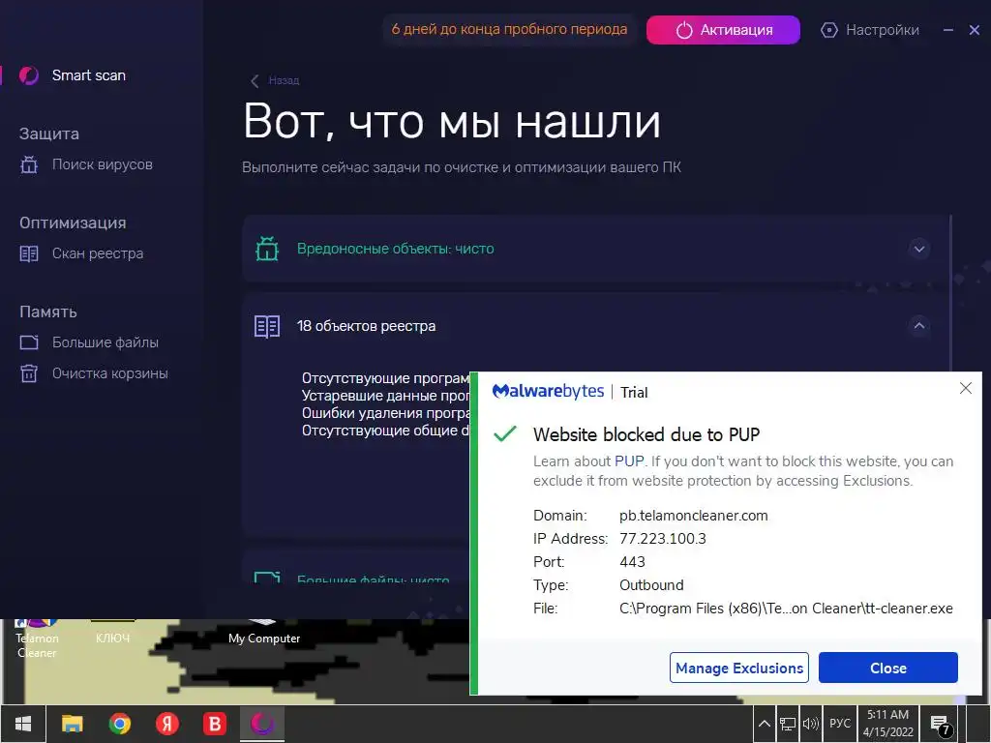Open the Windows Start menu
This screenshot has height=743, width=991.
pyautogui.click(x=23, y=724)
